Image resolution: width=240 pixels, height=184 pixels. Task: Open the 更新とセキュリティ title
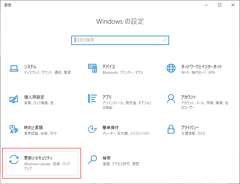[x=38, y=158]
